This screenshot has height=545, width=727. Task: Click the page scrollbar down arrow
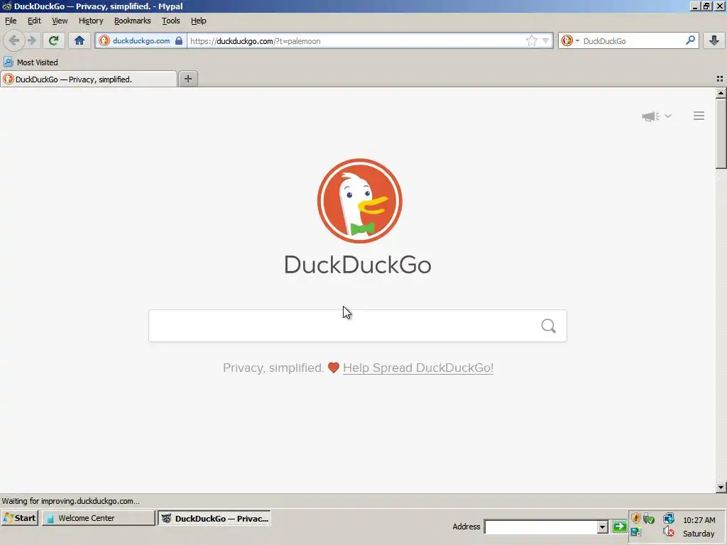[721, 487]
